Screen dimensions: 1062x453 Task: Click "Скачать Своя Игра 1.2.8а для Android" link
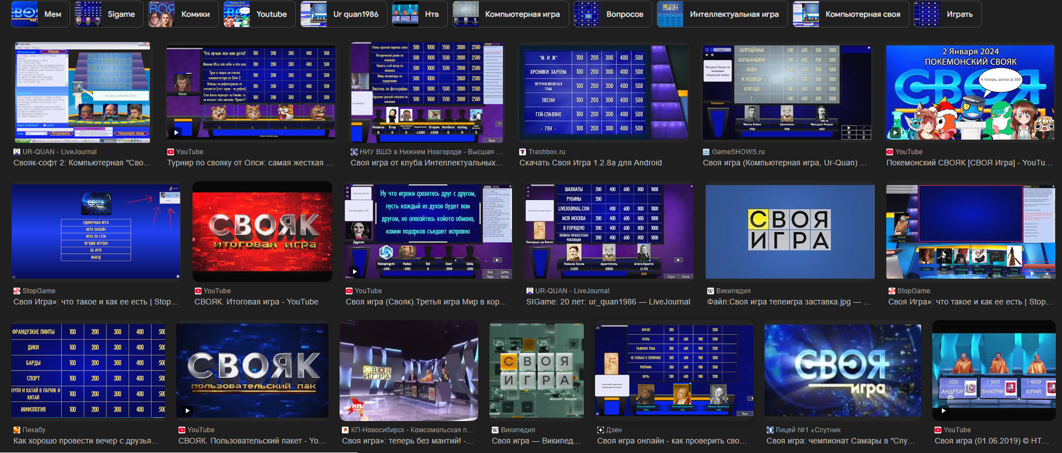click(x=590, y=163)
